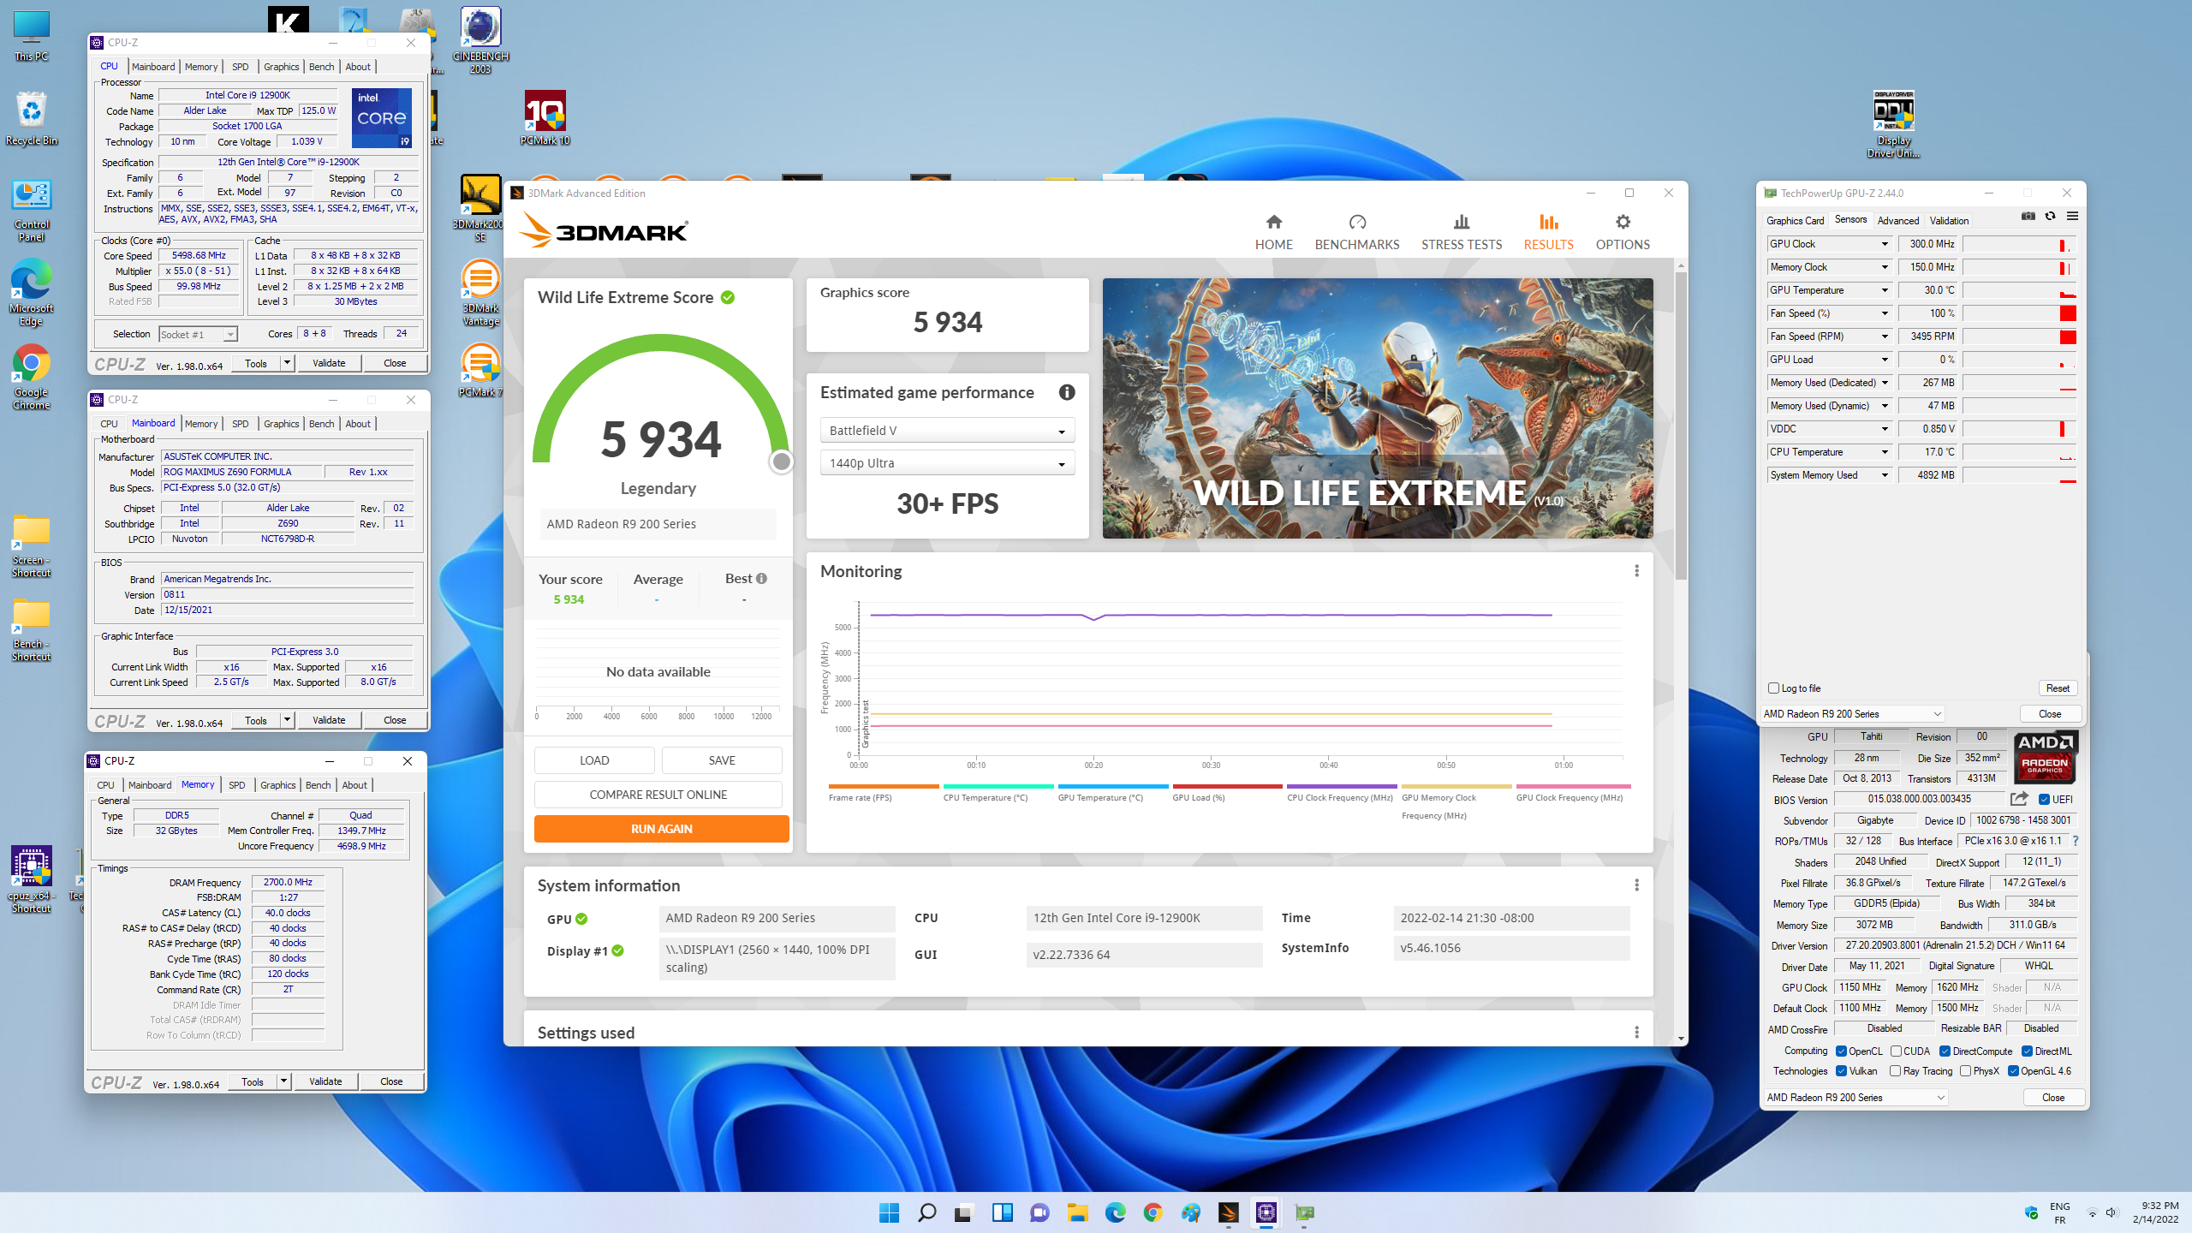
Task: Click the score gauge knob on Wild Life Extreme
Action: tap(781, 462)
